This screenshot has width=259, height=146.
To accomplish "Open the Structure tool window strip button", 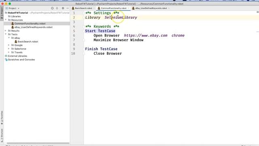I will [2, 135].
